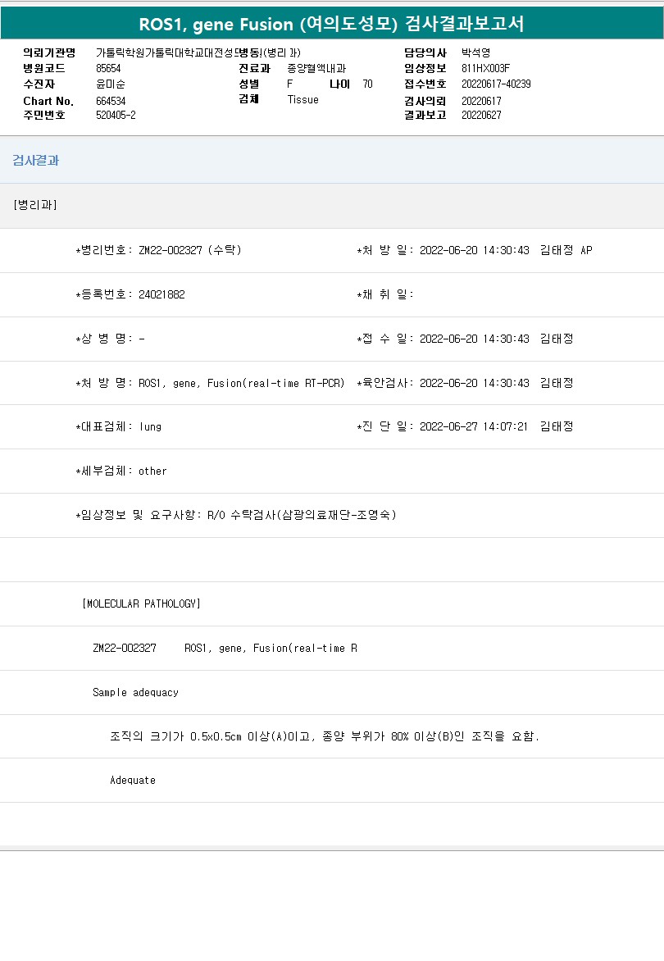Select the [MOLECULAR PATHOLOGY] heading
664x961 pixels.
click(141, 604)
